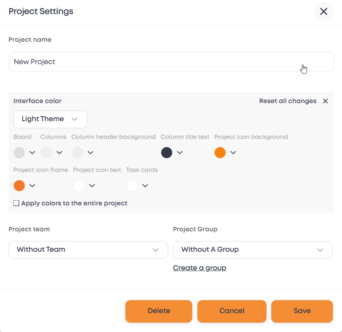
Task: Open the Task cards color chevron
Action: pyautogui.click(x=145, y=186)
